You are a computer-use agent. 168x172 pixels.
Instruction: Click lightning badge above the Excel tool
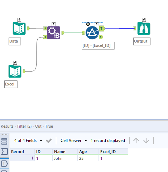pyautogui.click(x=15, y=63)
